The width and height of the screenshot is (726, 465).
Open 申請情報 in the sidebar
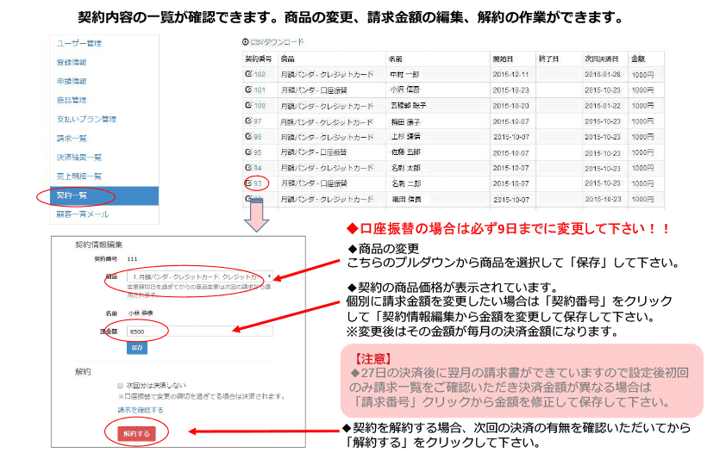(x=72, y=81)
